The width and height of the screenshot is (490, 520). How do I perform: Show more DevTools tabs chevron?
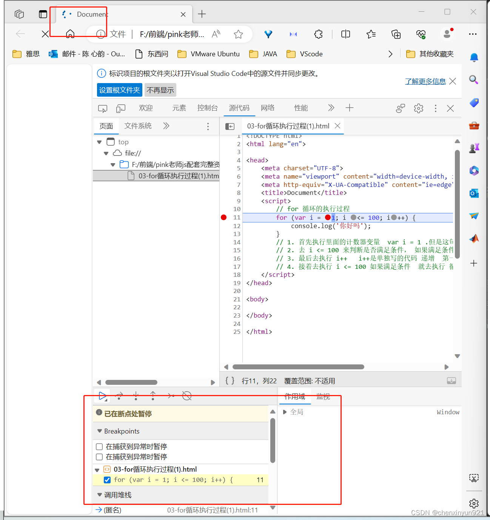331,108
